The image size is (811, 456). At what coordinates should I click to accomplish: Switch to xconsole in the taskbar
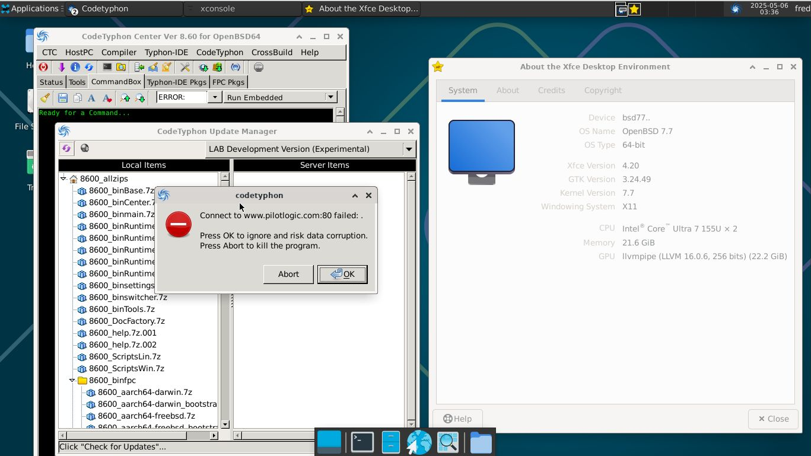242,9
